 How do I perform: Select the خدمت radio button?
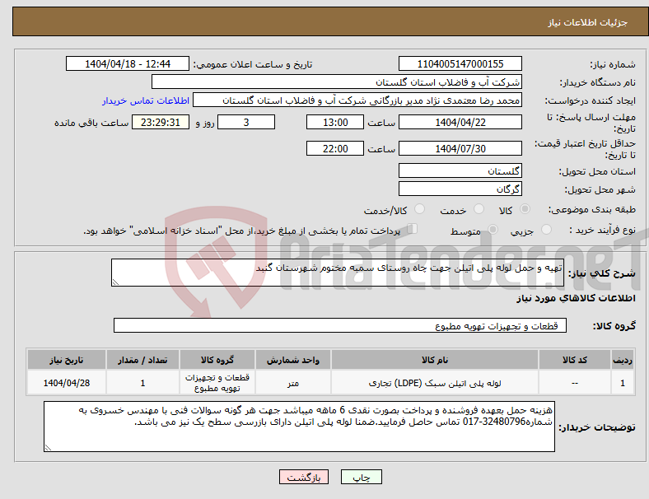(x=479, y=209)
